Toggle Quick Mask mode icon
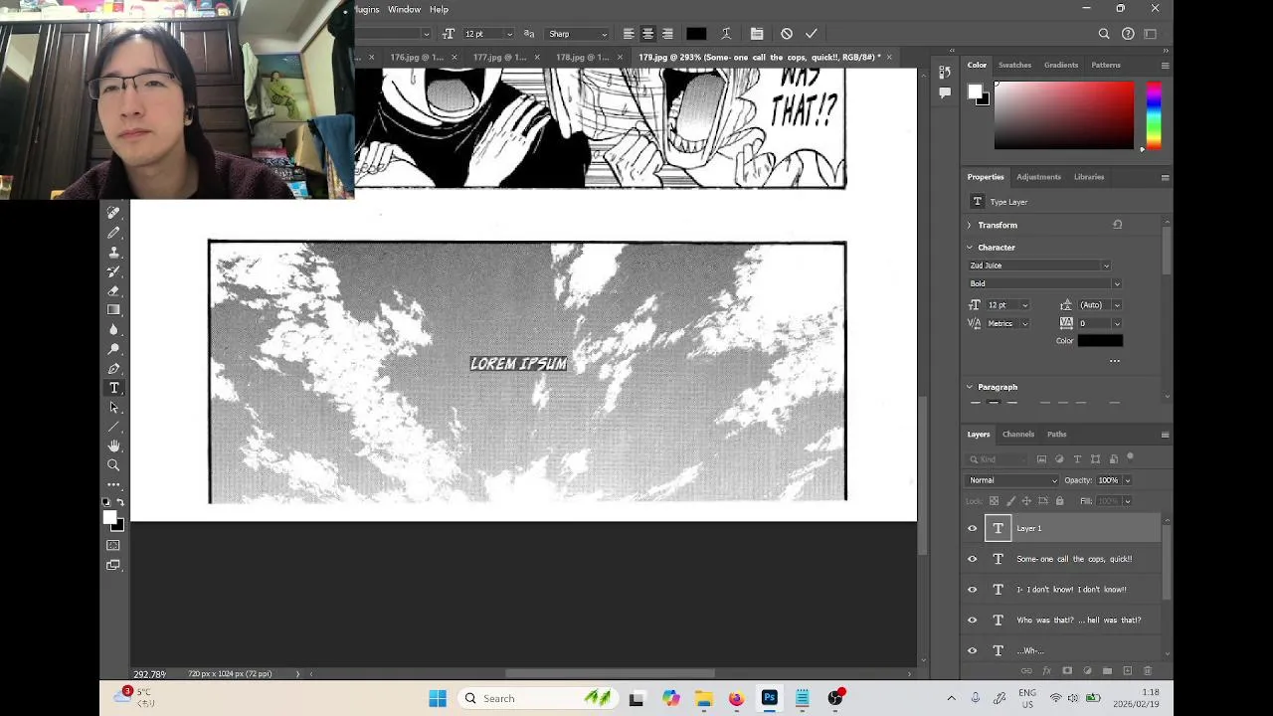 (x=113, y=545)
